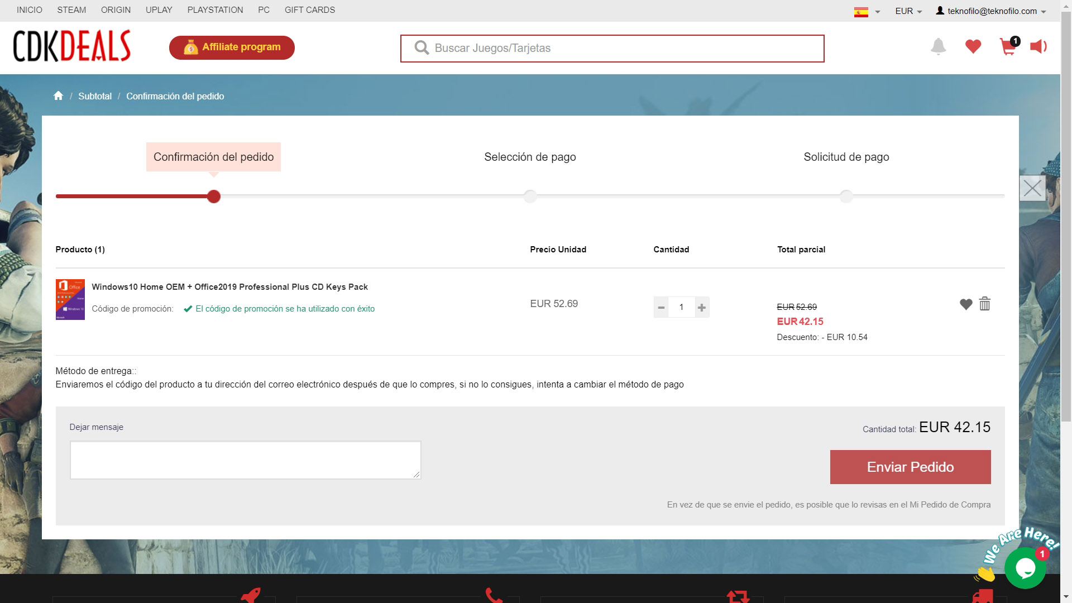
Task: Click the home breadcrumb icon
Action: [58, 95]
